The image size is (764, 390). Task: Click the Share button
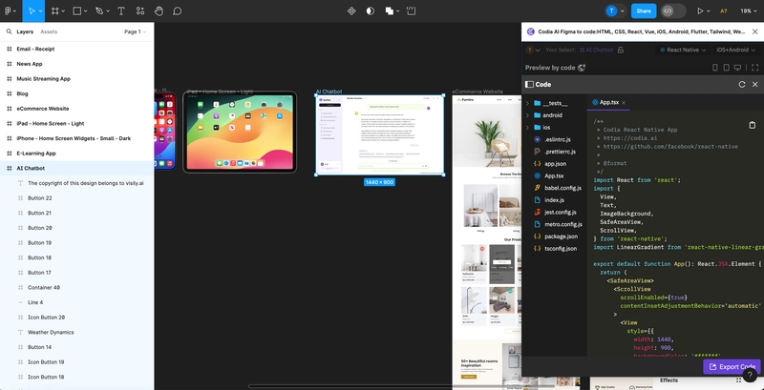point(644,10)
